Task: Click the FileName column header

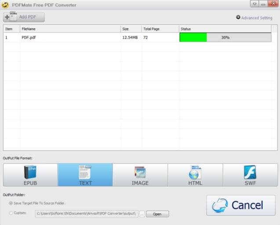Action: pyautogui.click(x=70, y=29)
